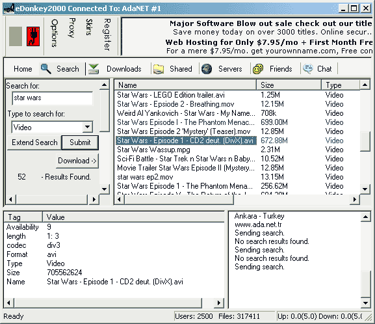375x324 pixels.
Task: Switch to the Home tab
Action: (23, 69)
